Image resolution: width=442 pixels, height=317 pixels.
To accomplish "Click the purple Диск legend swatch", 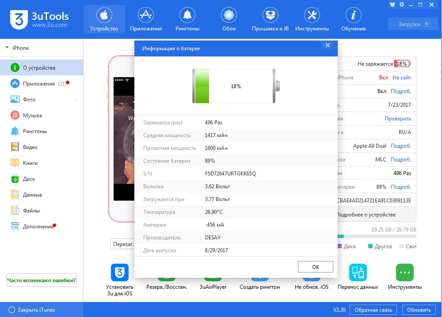I will pyautogui.click(x=339, y=246).
